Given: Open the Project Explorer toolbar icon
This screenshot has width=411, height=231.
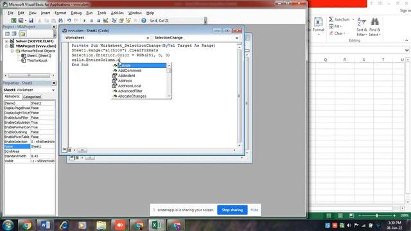Looking at the screenshot, I should (x=114, y=21).
